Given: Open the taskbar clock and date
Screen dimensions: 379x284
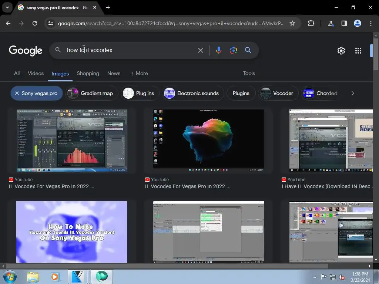Looking at the screenshot, I should [360, 277].
